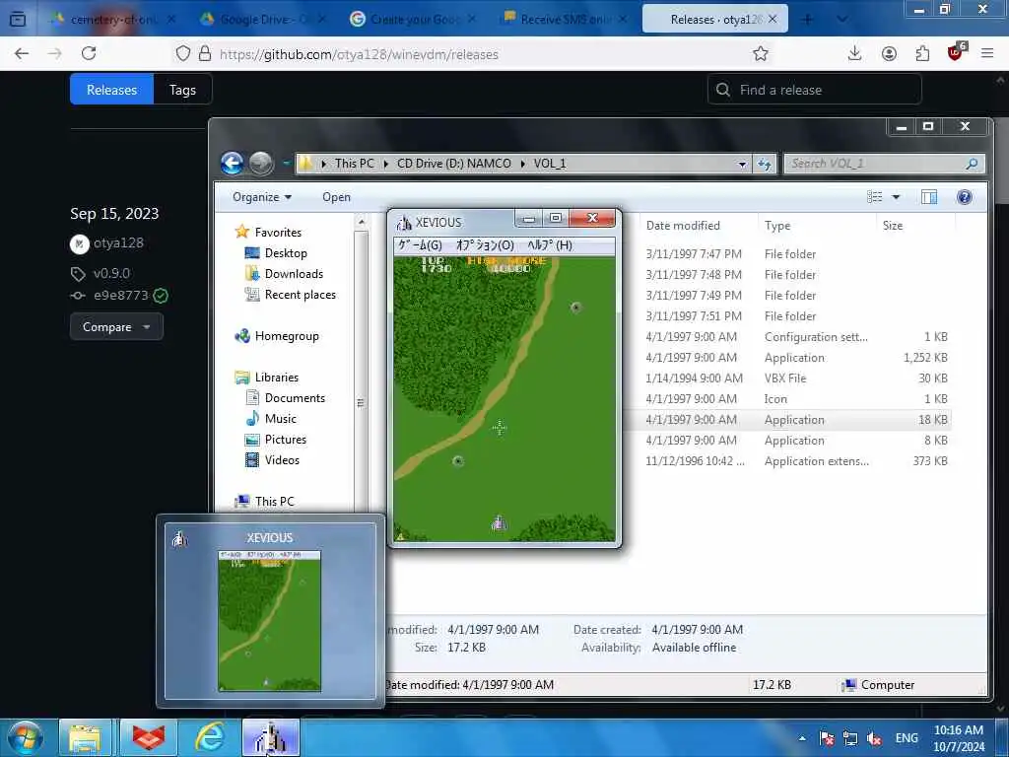This screenshot has width=1009, height=757.
Task: Open Firefox account icon
Action: (x=889, y=54)
